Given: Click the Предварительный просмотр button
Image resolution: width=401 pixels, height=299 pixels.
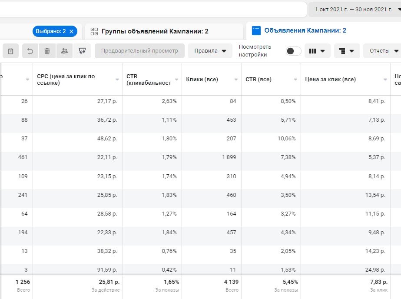Looking at the screenshot, I should coord(139,51).
